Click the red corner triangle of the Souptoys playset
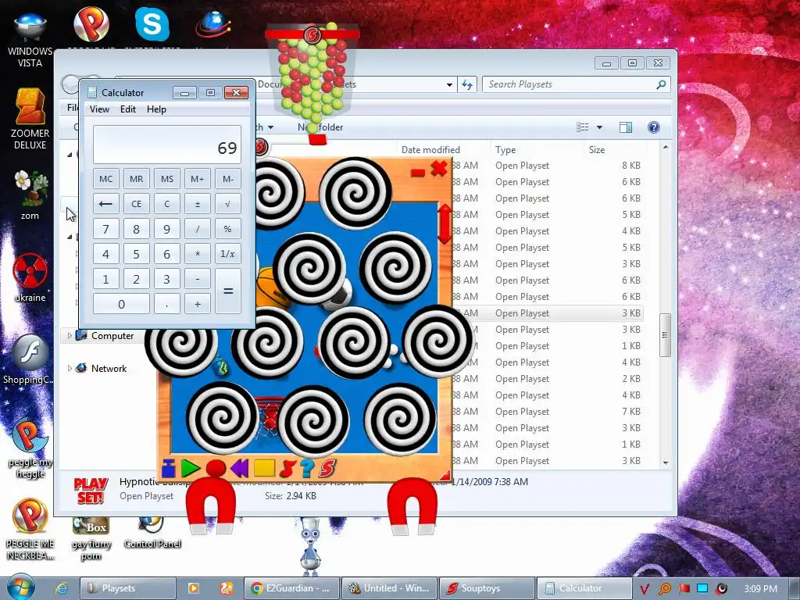Screen dimensions: 800x600 click(445, 475)
